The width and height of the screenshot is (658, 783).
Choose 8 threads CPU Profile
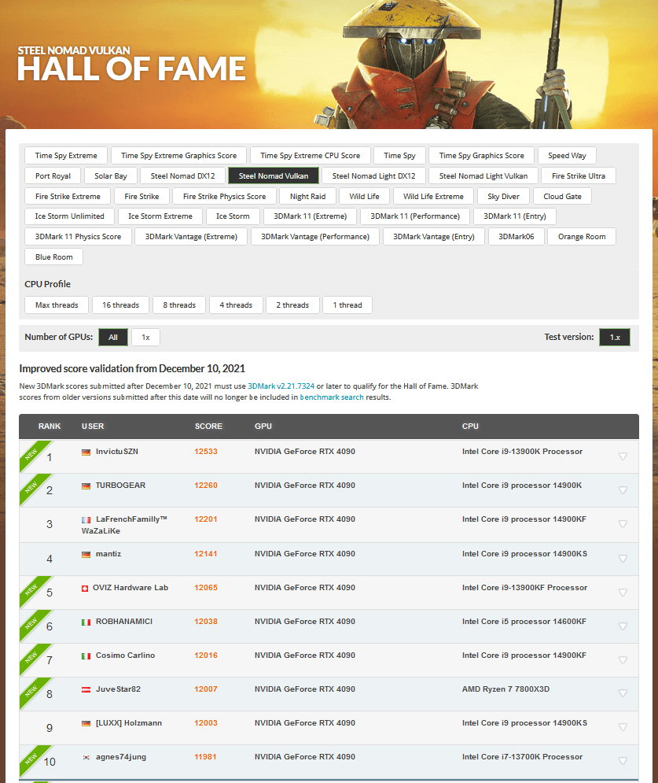point(179,305)
